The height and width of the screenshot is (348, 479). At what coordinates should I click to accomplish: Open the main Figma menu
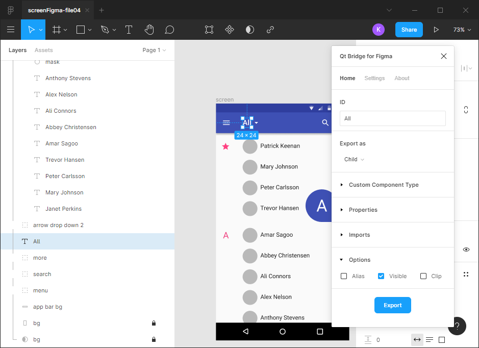coord(11,30)
